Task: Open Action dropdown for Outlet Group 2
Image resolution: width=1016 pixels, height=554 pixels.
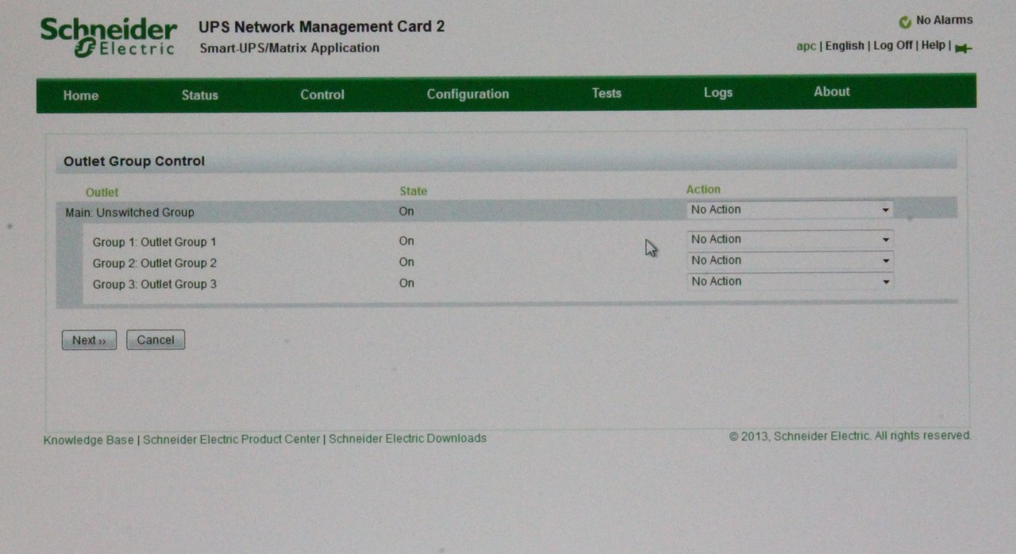Action: click(790, 260)
